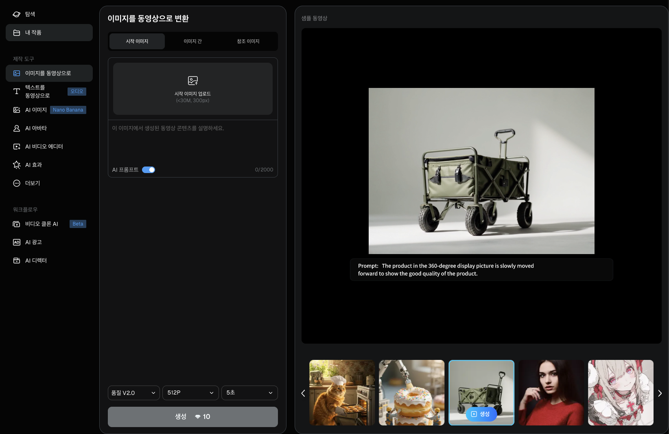This screenshot has height=434, width=669.
Task: Select the anime girl sample thumbnail
Action: [621, 393]
